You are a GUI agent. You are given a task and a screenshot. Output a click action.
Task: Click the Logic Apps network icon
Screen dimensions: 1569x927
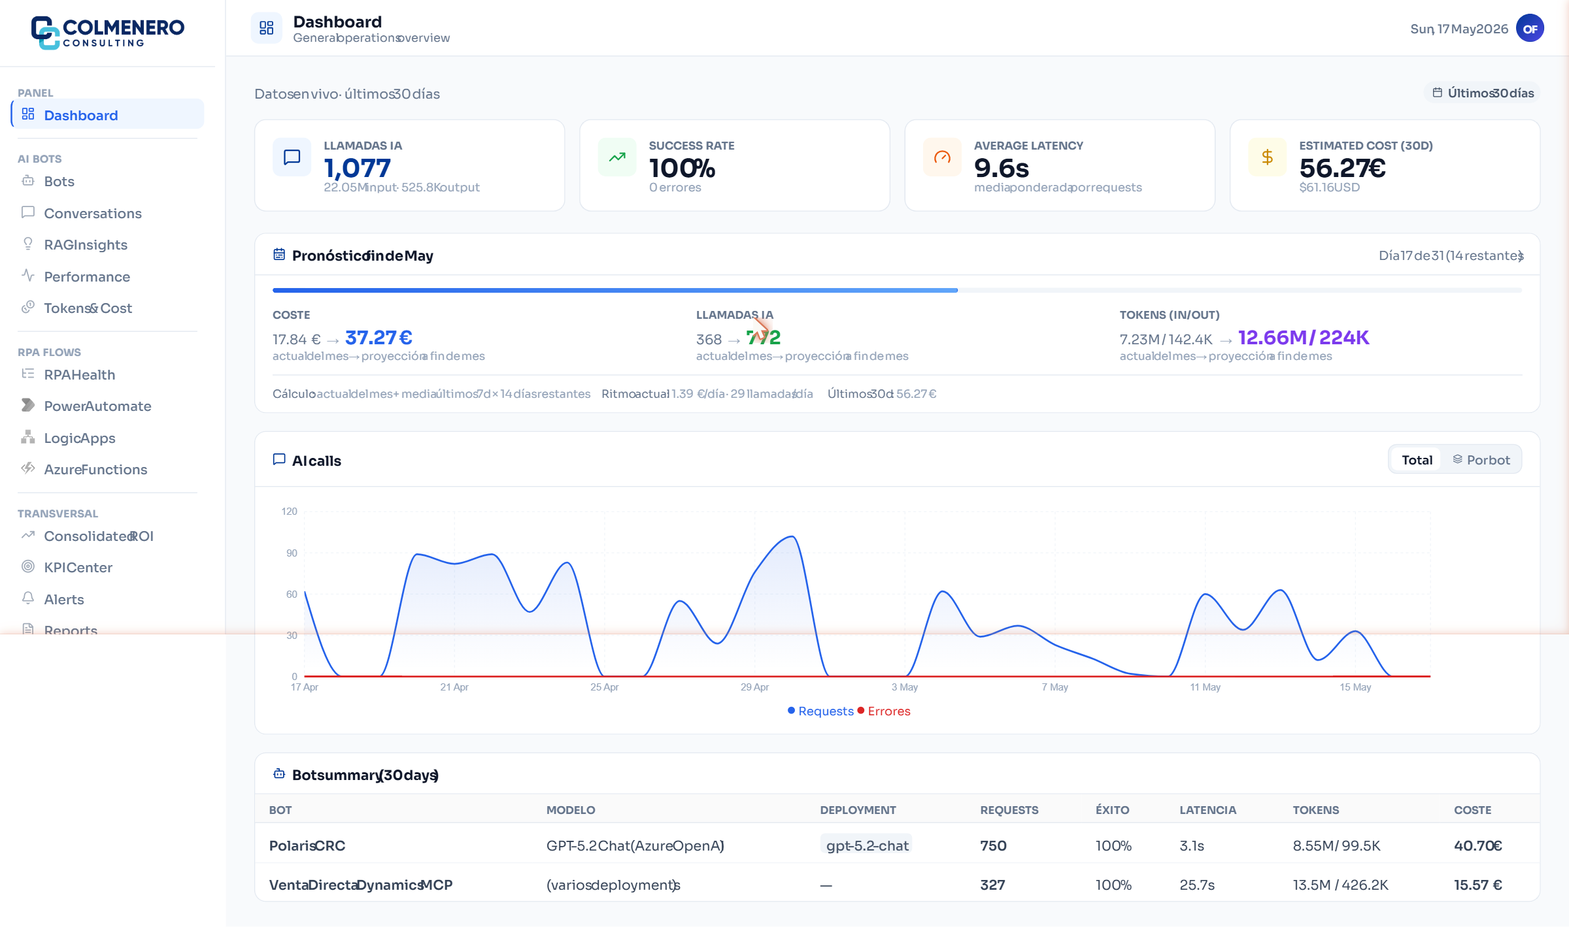[x=28, y=437]
